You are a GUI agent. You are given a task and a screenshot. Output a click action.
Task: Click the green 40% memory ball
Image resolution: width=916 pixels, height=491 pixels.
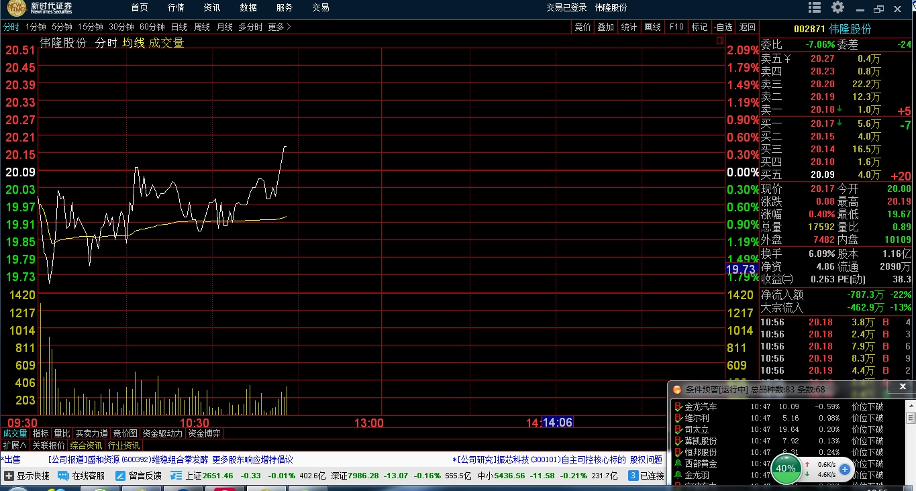(784, 468)
